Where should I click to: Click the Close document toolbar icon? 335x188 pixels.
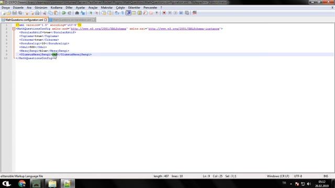[x=27, y=13]
